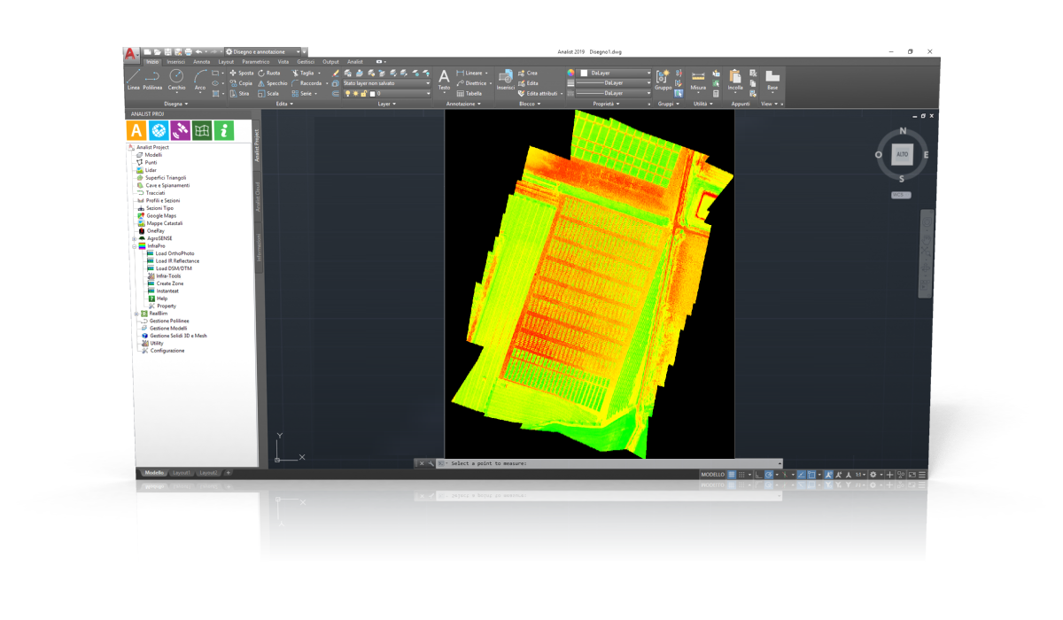Viewport: 1063px width, 620px height.
Task: Open the Misura measure tool
Action: (x=698, y=81)
